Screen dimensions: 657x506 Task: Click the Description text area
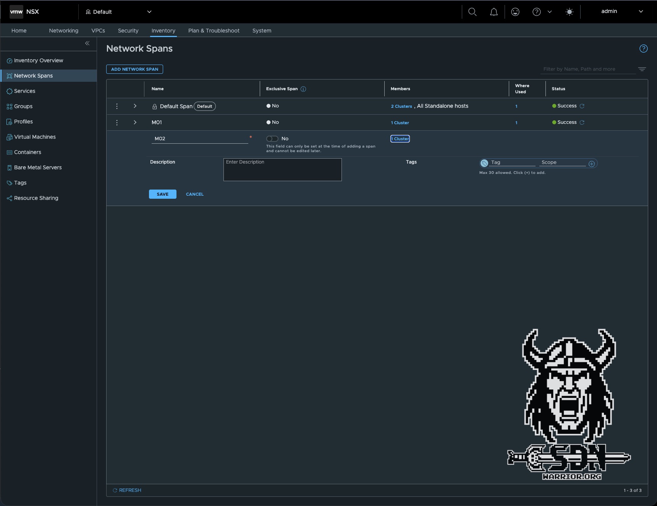tap(283, 170)
